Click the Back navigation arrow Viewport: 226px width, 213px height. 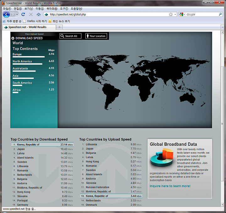[x=6, y=14]
